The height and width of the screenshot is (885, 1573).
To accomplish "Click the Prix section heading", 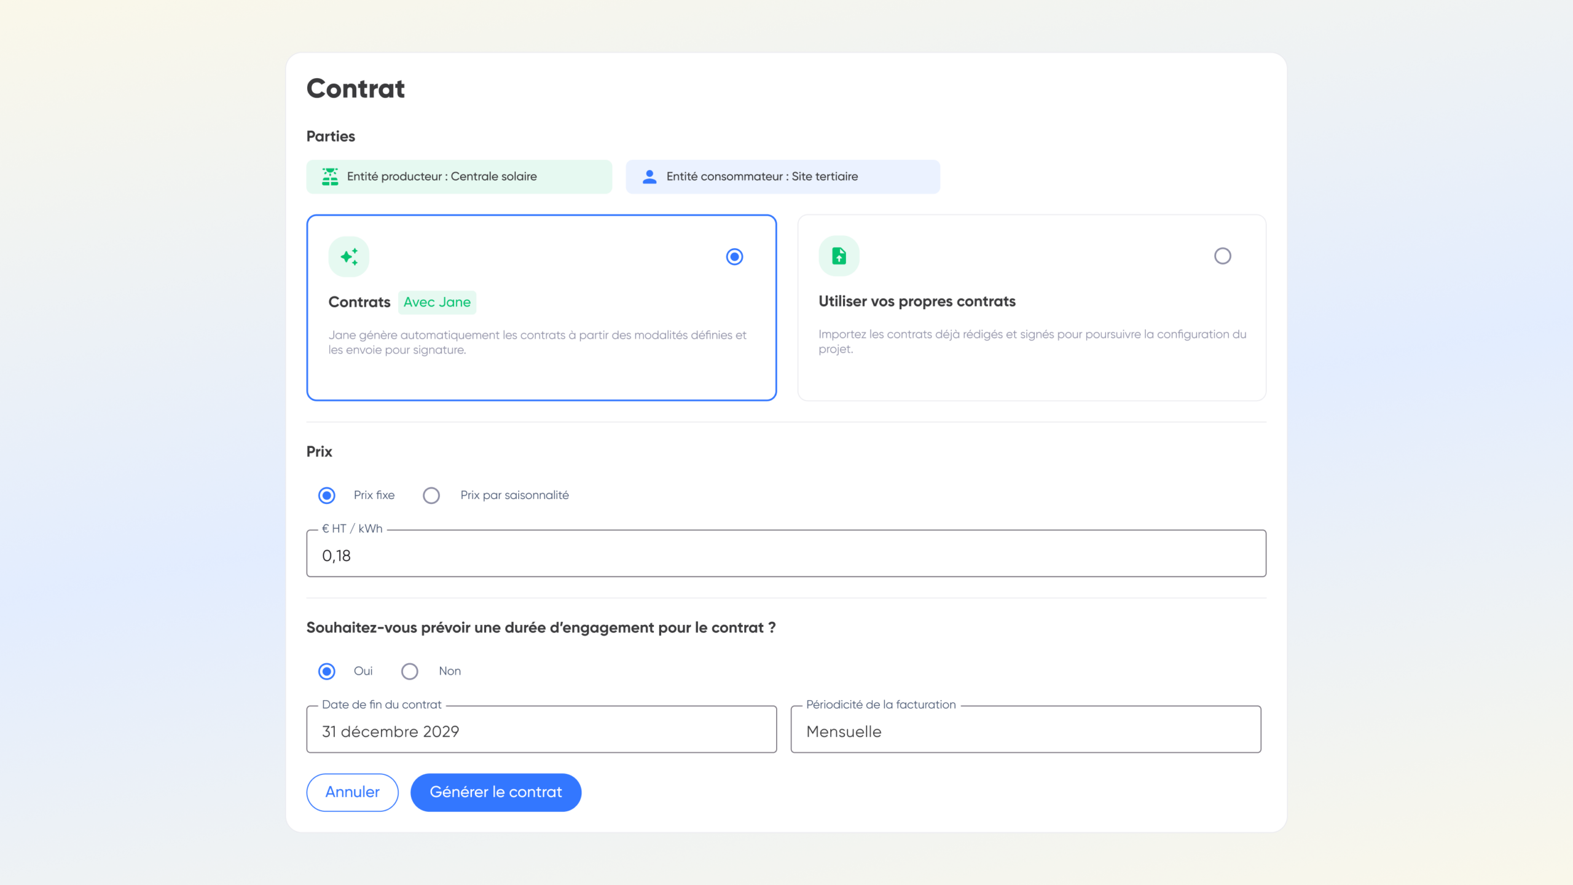I will 319,452.
